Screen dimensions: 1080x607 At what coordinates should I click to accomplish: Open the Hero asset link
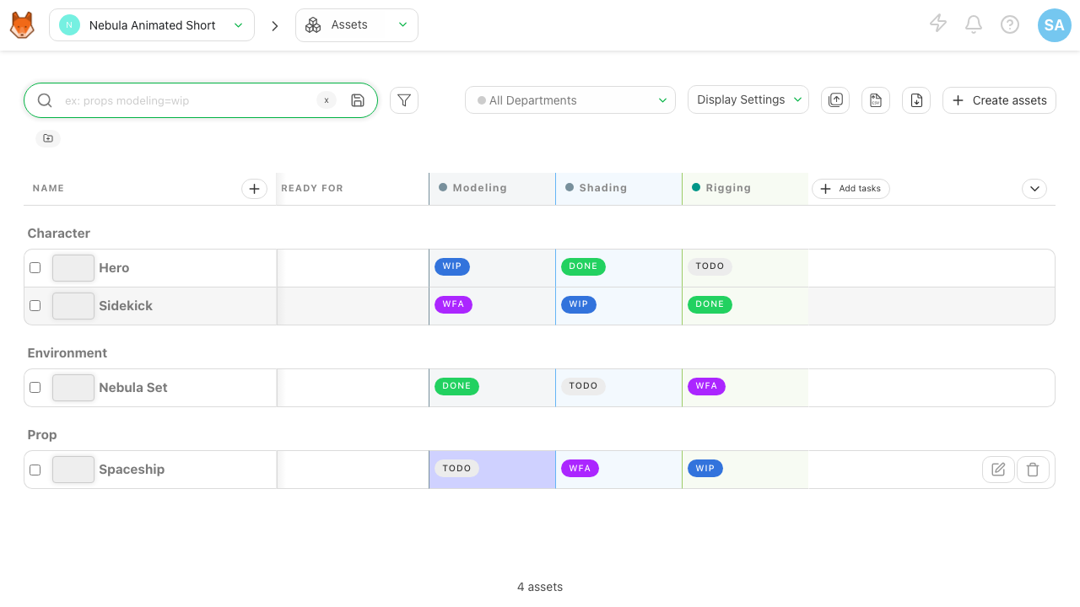click(x=114, y=268)
